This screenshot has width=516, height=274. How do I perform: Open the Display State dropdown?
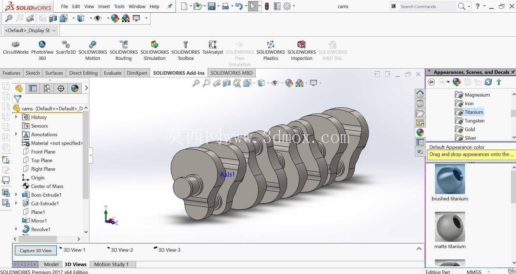(31, 30)
